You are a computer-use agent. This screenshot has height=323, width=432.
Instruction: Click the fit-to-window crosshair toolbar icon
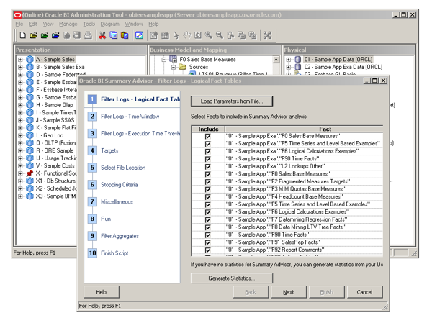(198, 35)
